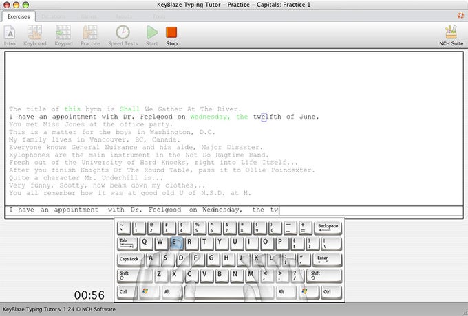
Task: Click the plus equals key
Action: coord(306,228)
